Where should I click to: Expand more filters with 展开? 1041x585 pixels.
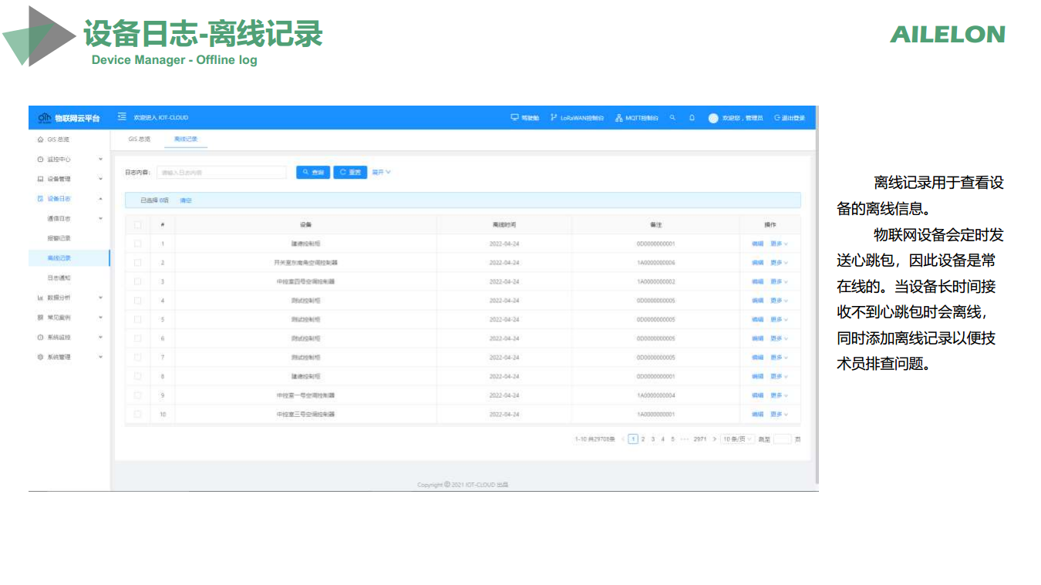pos(382,172)
